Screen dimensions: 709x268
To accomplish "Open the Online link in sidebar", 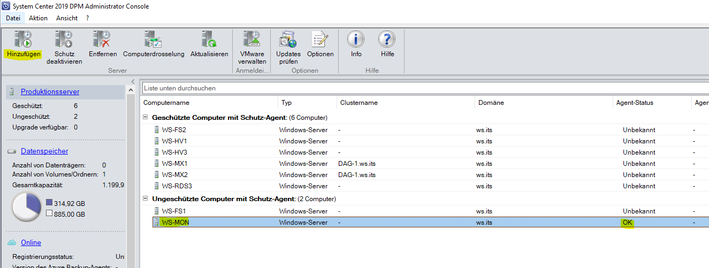I will coord(31,243).
